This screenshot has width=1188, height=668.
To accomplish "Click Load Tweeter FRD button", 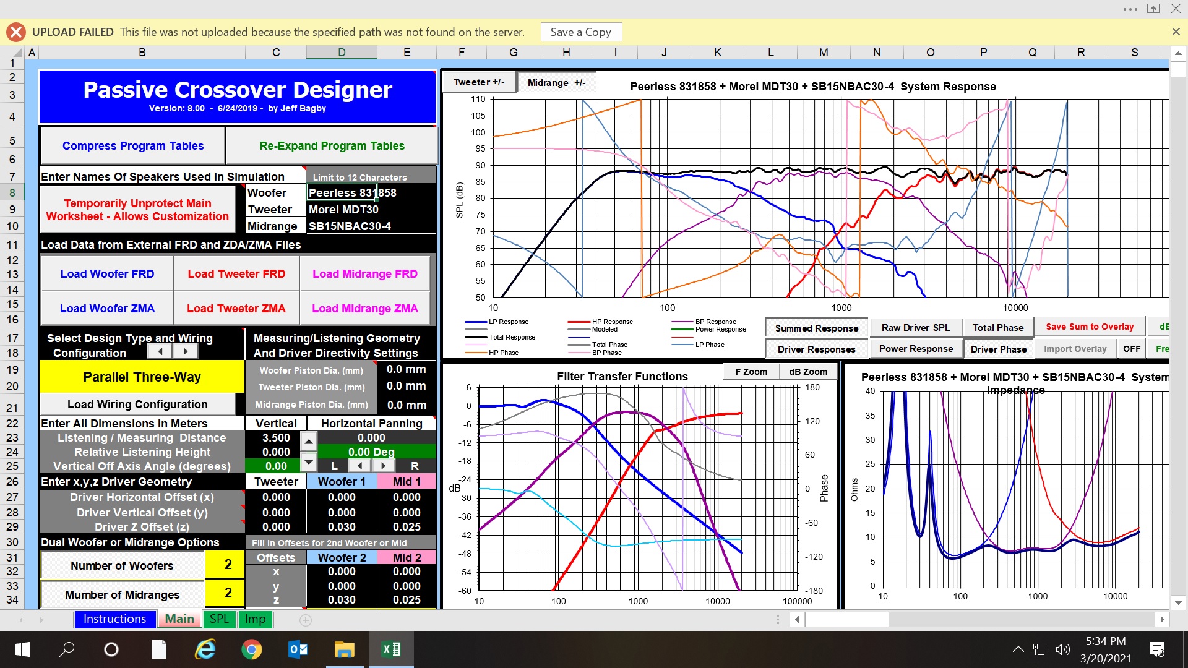I will (x=236, y=274).
